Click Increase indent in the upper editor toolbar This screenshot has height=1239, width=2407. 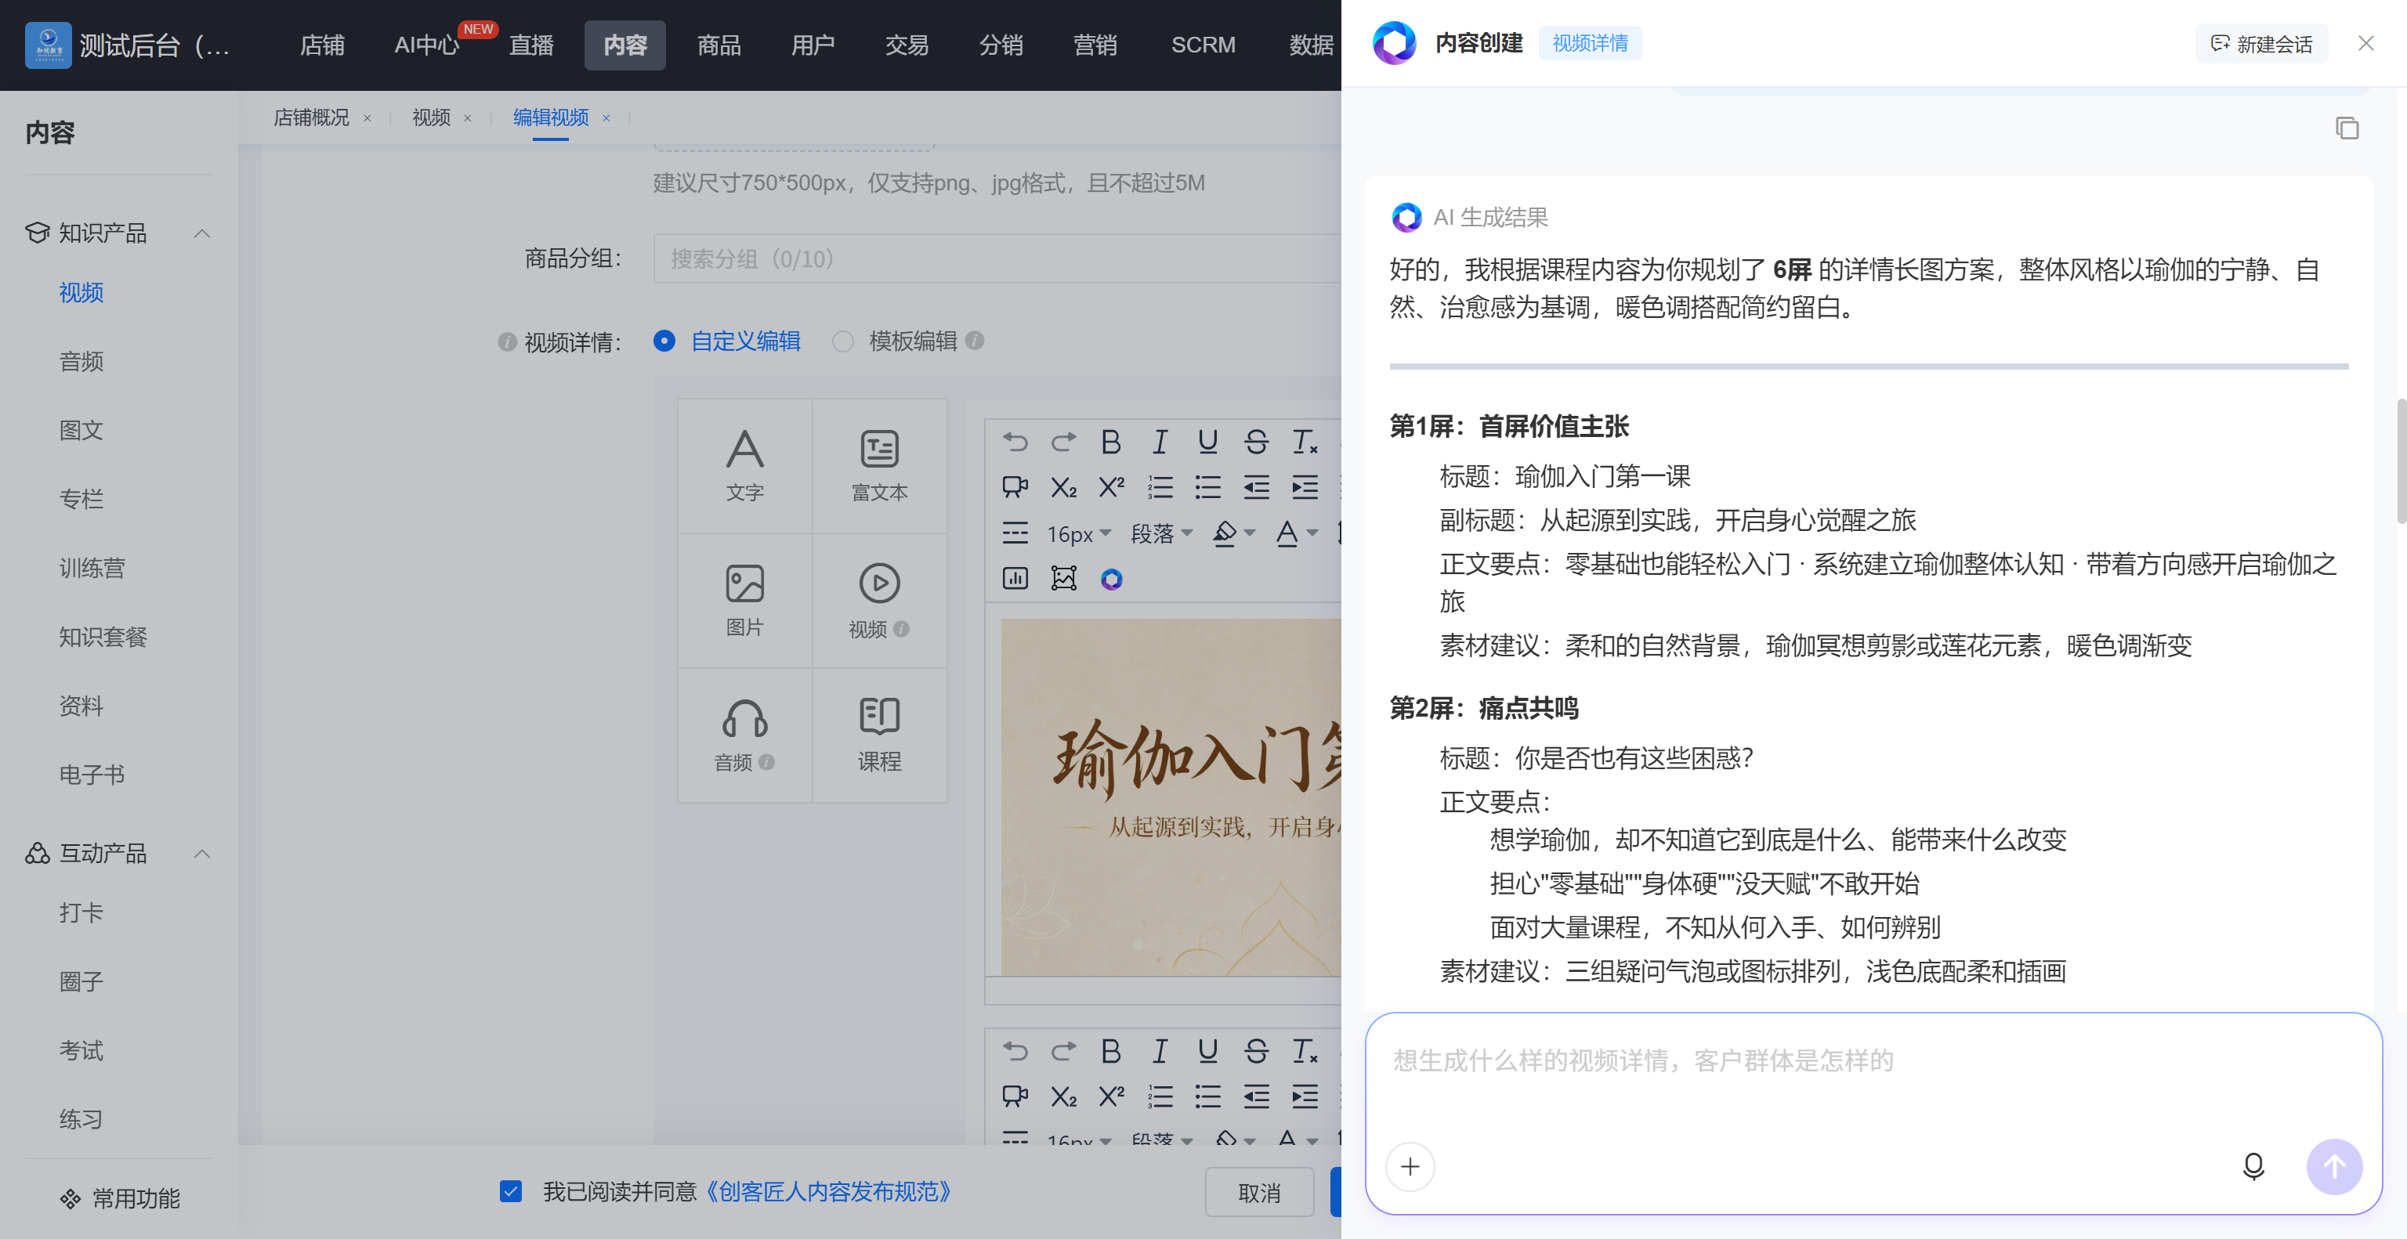(x=1305, y=486)
